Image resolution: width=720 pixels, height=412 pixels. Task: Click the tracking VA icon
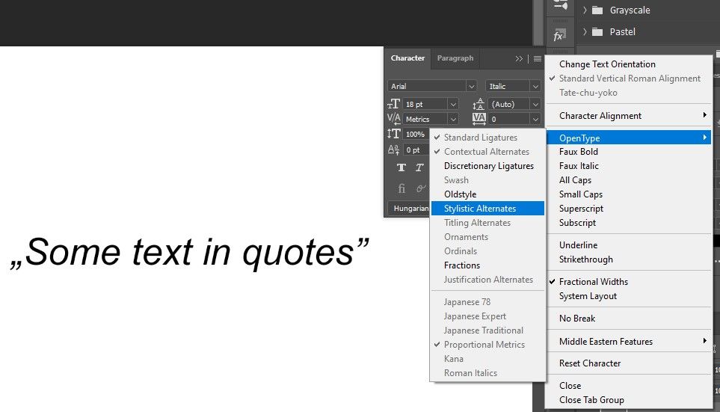pyautogui.click(x=479, y=119)
